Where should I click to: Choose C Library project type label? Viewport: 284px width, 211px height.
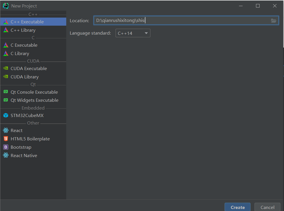(20, 54)
